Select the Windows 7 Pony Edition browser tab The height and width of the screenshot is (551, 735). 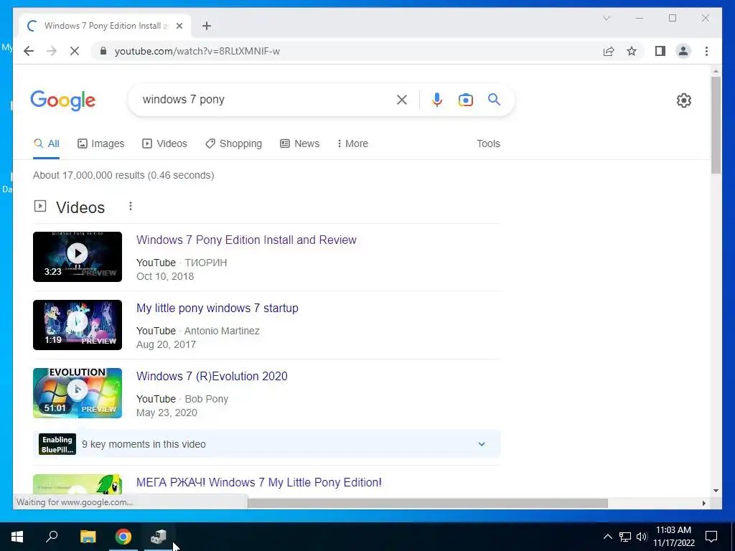coord(105,26)
